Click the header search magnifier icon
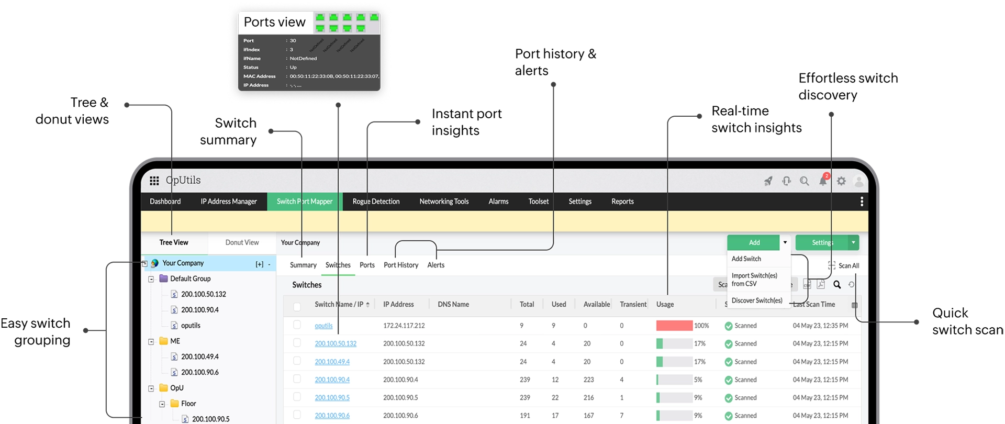Viewport: 1005px width, 424px height. point(805,181)
